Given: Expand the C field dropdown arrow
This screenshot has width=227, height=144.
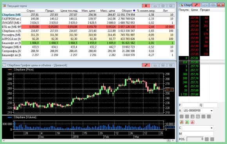Looking at the screenshot, I should (x=211, y=128).
